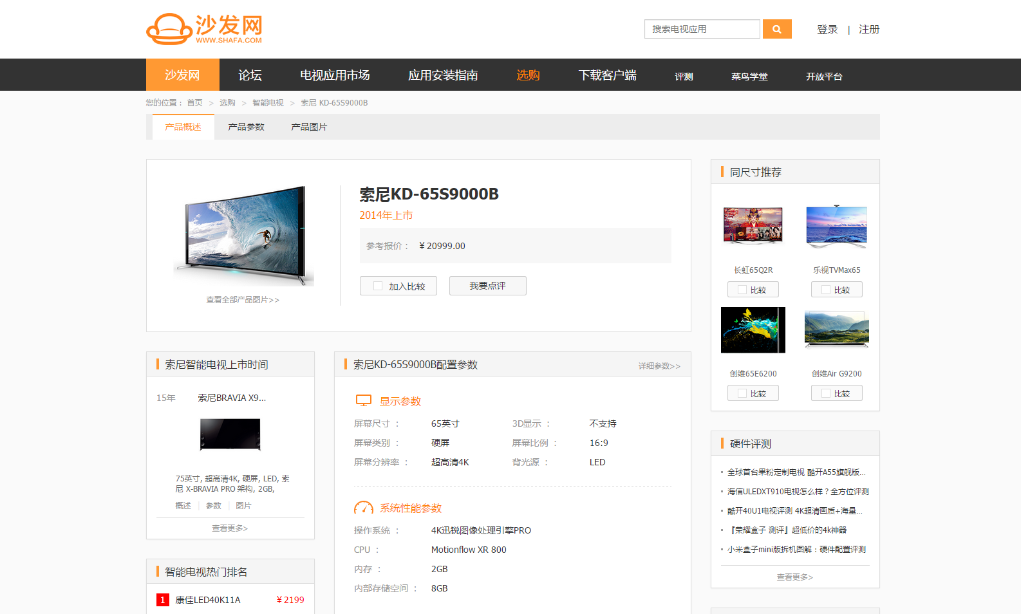
Task: Open review 小米盒子mini版拆机图解
Action: click(797, 550)
